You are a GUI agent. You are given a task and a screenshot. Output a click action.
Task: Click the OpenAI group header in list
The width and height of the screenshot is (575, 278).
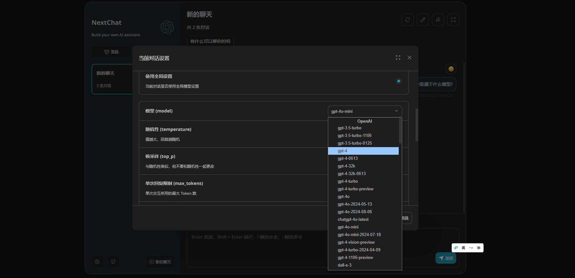(365, 121)
